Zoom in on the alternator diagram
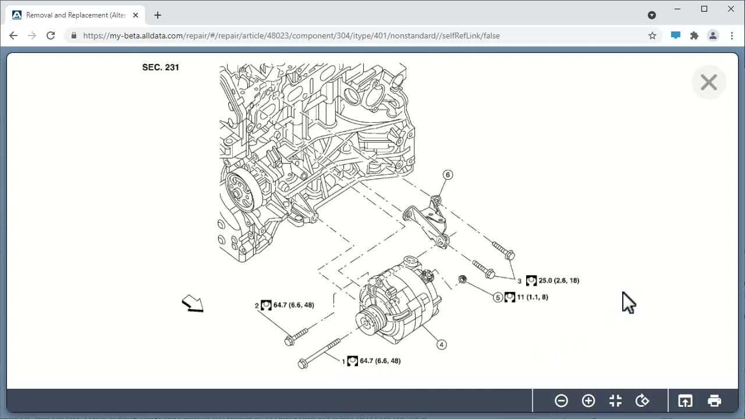The width and height of the screenshot is (745, 419). point(588,401)
